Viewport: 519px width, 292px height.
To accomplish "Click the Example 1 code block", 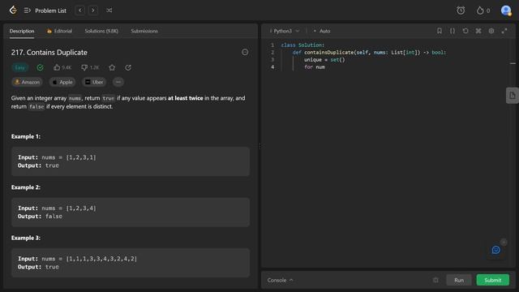I will [131, 161].
